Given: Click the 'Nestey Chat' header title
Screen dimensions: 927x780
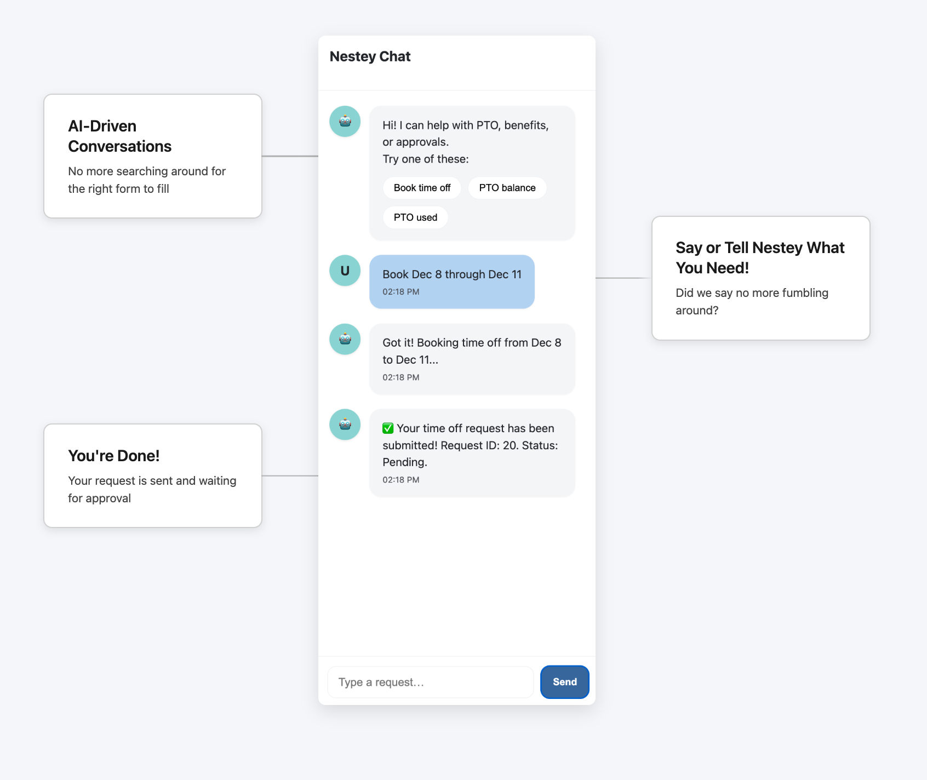Looking at the screenshot, I should pyautogui.click(x=370, y=56).
